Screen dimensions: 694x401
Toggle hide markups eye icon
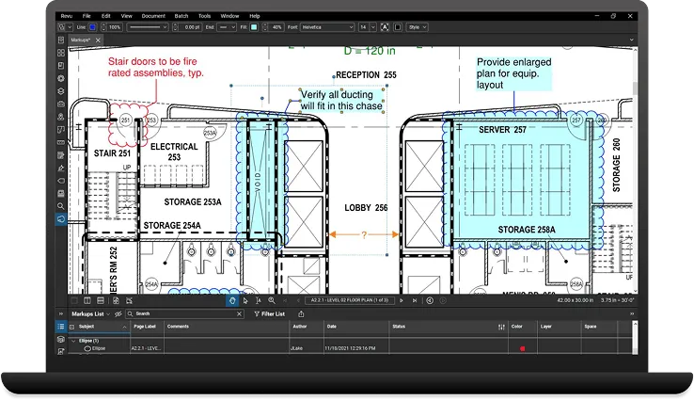118,313
